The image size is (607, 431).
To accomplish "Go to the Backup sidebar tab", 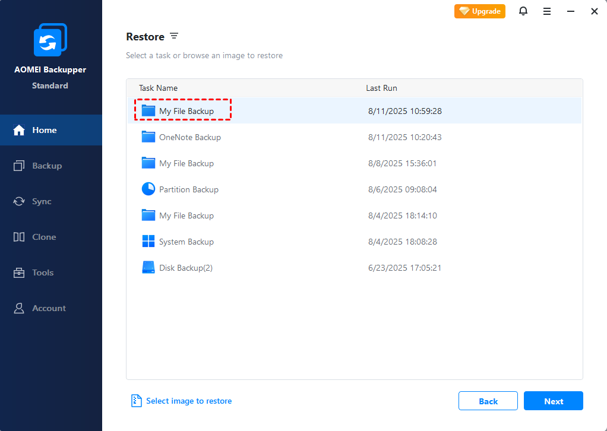I will coord(46,166).
